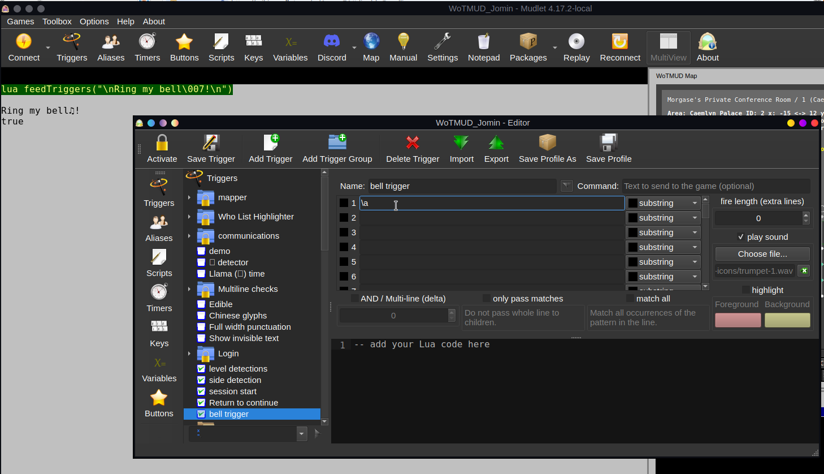Click the Foreground color swatch
The width and height of the screenshot is (824, 474).
pos(738,320)
